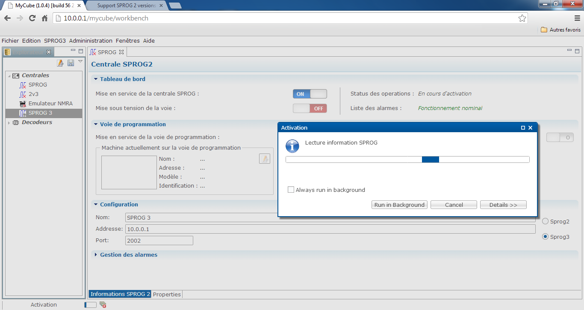
Task: Collapse the Tableau de bord section
Action: pos(96,79)
